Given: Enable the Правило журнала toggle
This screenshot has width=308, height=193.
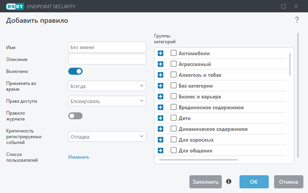Looking at the screenshot, I should [x=75, y=116].
